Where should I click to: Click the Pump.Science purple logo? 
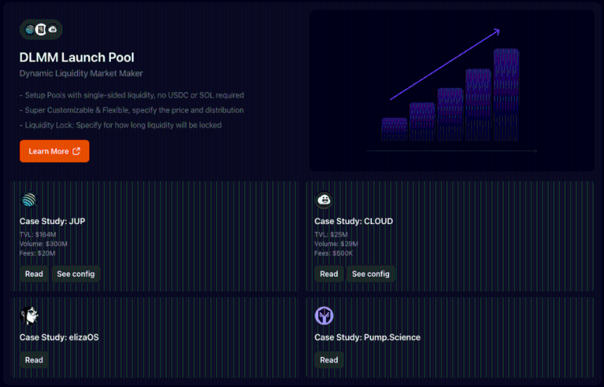click(324, 316)
